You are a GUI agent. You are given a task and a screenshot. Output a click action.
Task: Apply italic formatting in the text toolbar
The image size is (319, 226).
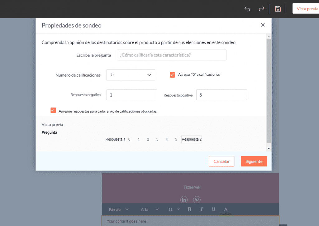click(x=201, y=209)
